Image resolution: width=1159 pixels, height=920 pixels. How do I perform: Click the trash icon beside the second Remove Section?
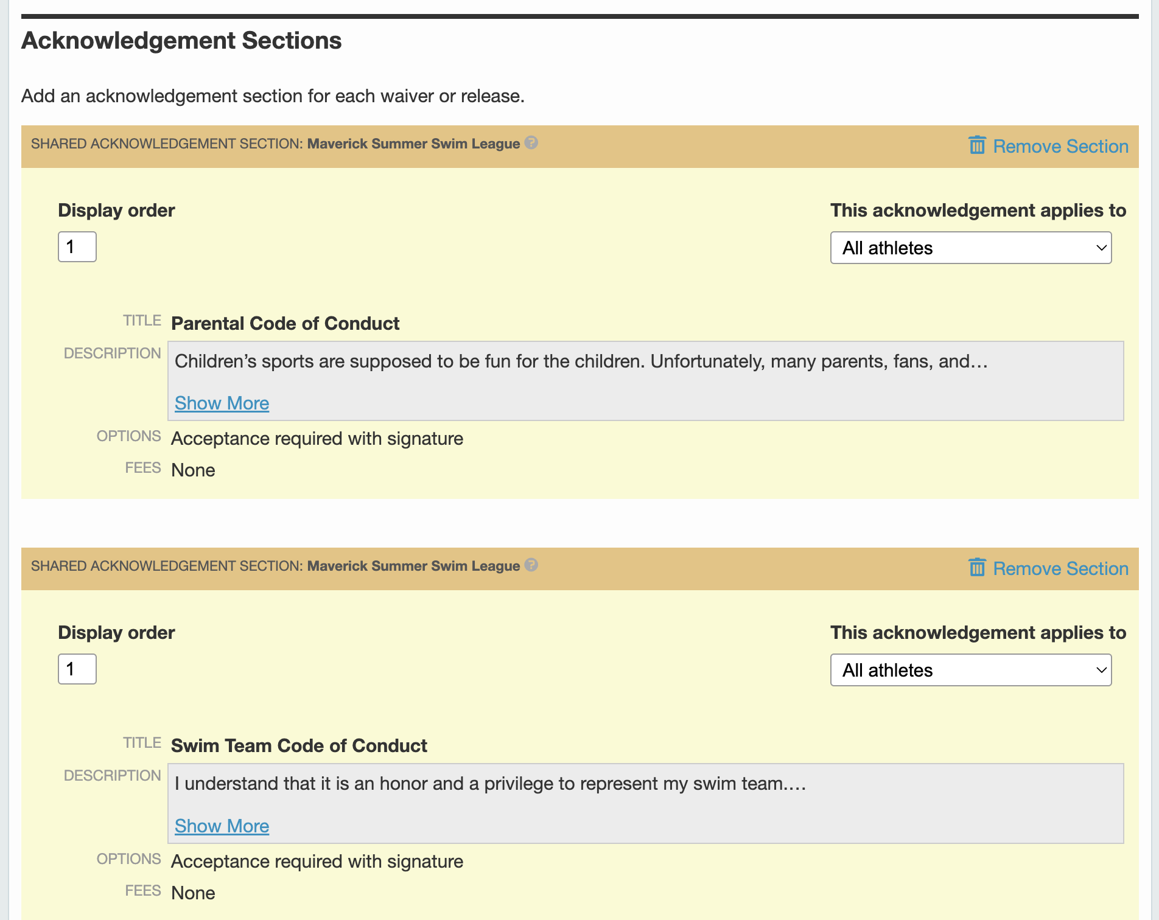click(x=977, y=568)
